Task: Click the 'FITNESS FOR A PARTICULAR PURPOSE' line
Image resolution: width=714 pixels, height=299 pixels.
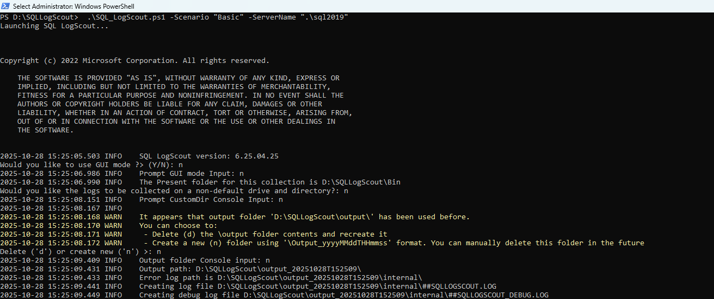Action: [181, 96]
